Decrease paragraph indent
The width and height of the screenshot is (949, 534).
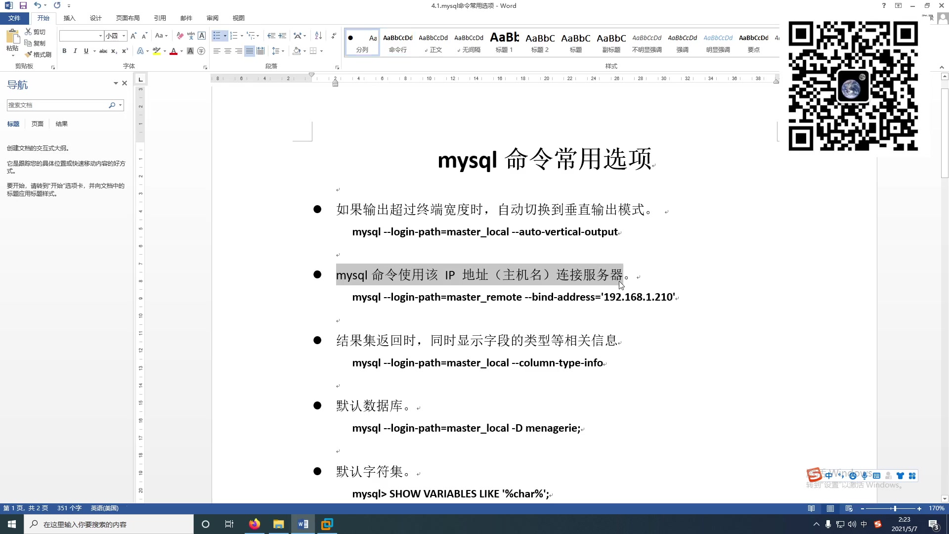(x=271, y=36)
